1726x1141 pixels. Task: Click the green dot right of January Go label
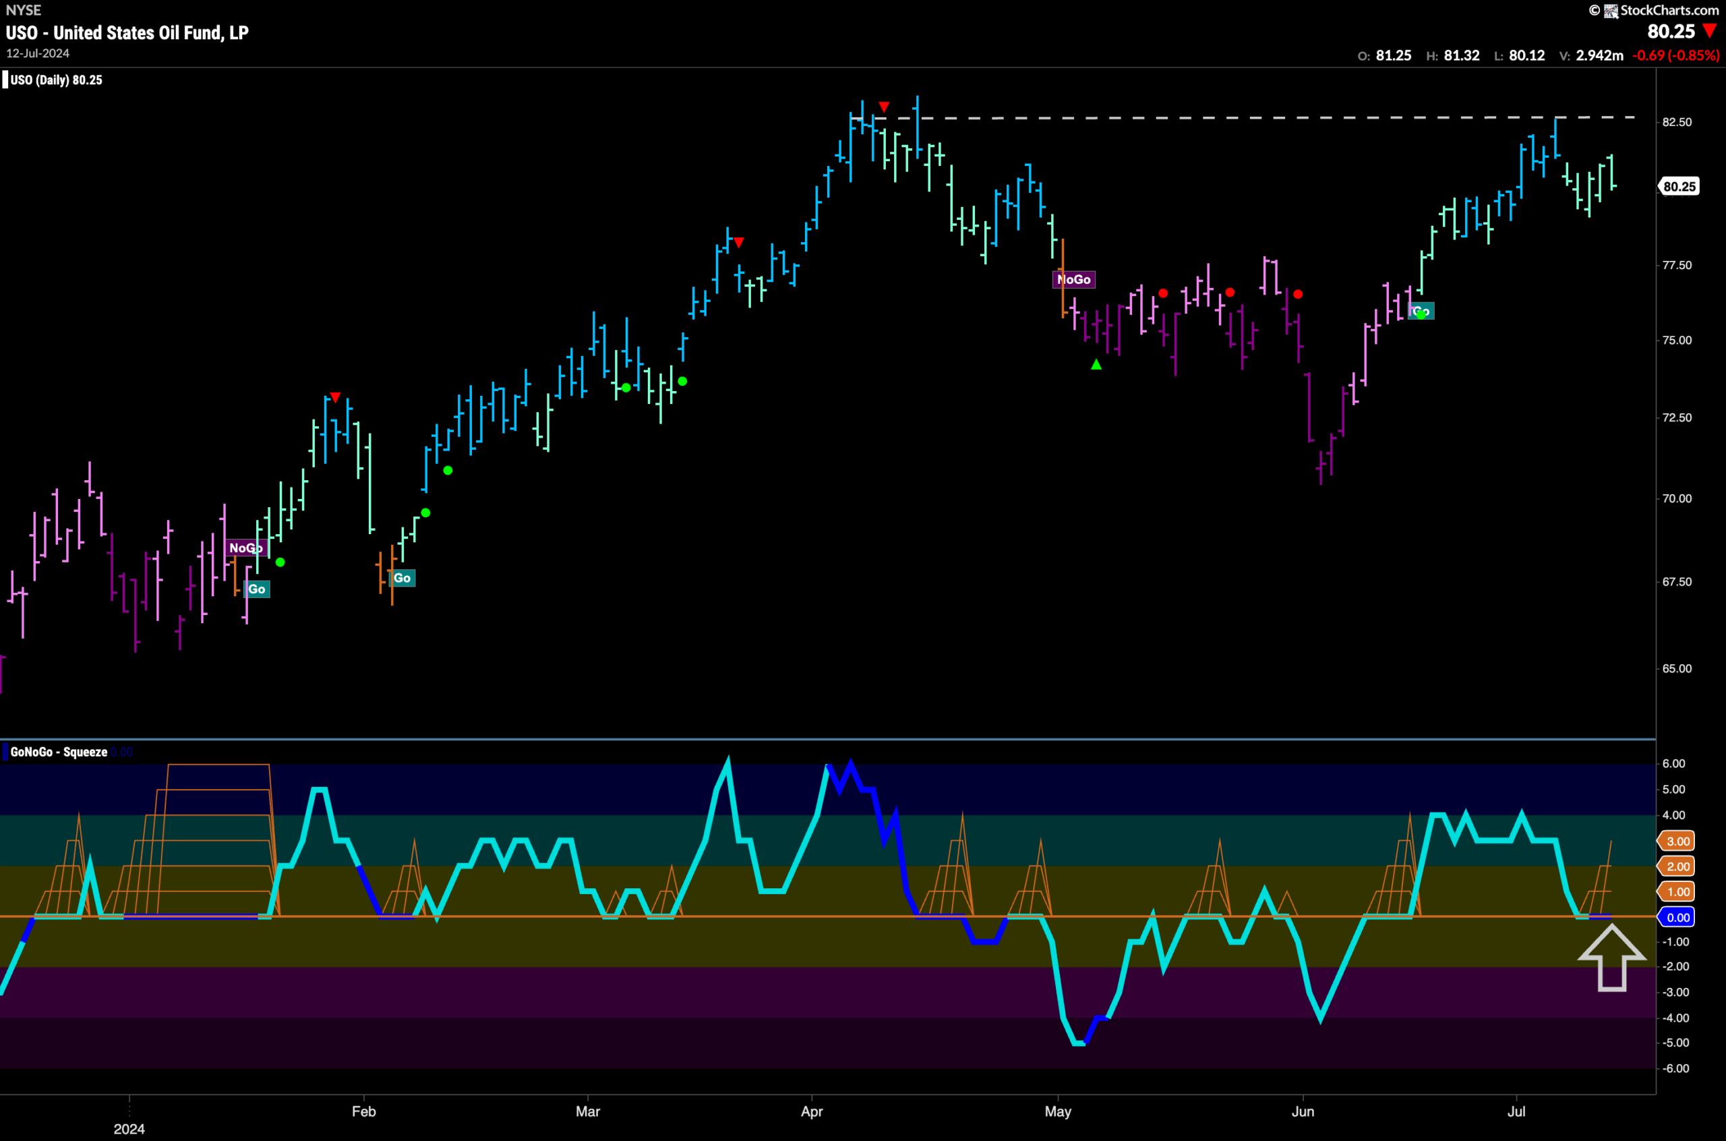(280, 562)
